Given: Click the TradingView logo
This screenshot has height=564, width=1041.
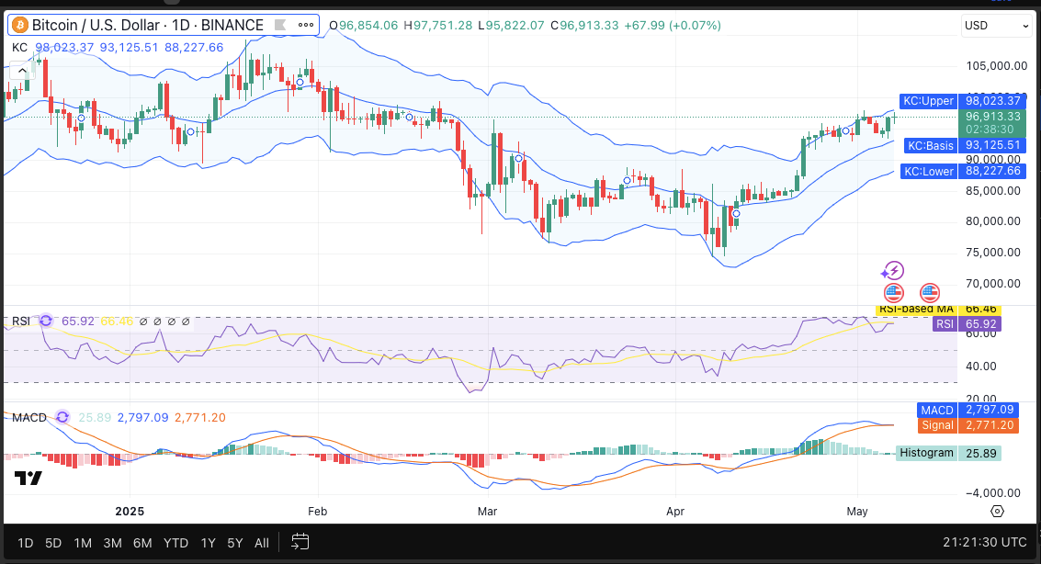Looking at the screenshot, I should pos(28,478).
